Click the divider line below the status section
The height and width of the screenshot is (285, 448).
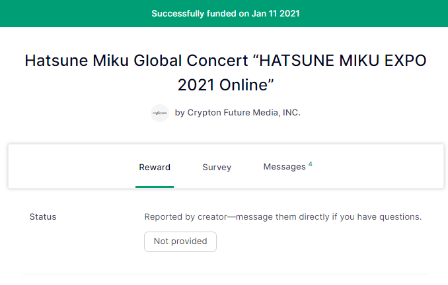225,274
